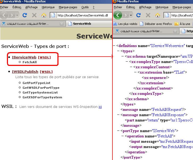Collapse the definitions XML node
The width and height of the screenshot is (193, 160).
pyautogui.click(x=114, y=46)
